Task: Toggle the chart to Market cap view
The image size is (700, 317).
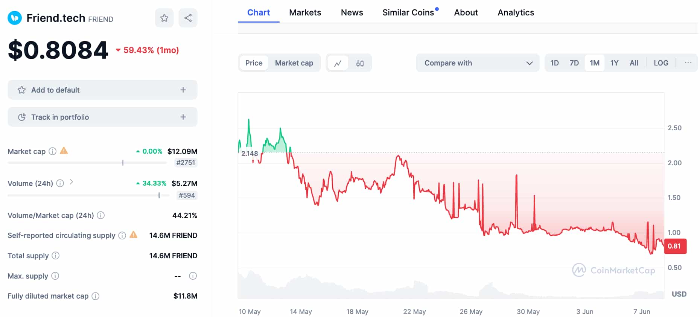Action: point(294,63)
